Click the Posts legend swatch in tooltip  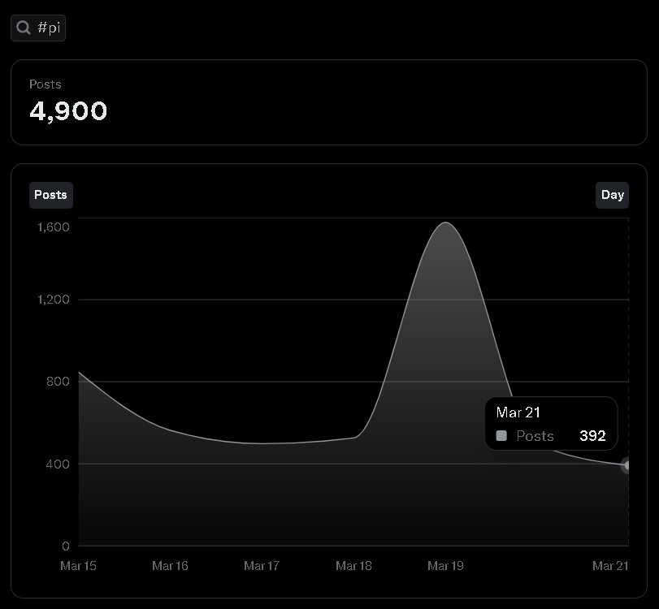[x=501, y=435]
